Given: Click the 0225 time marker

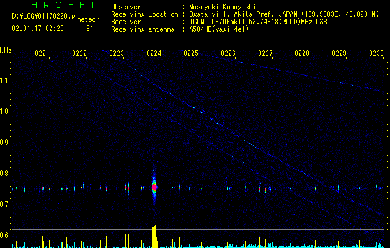Looking at the screenshot, I should click(191, 53).
